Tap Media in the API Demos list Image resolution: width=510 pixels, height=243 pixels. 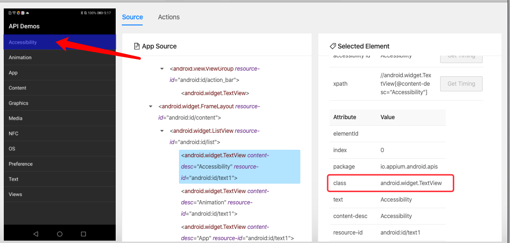point(60,118)
